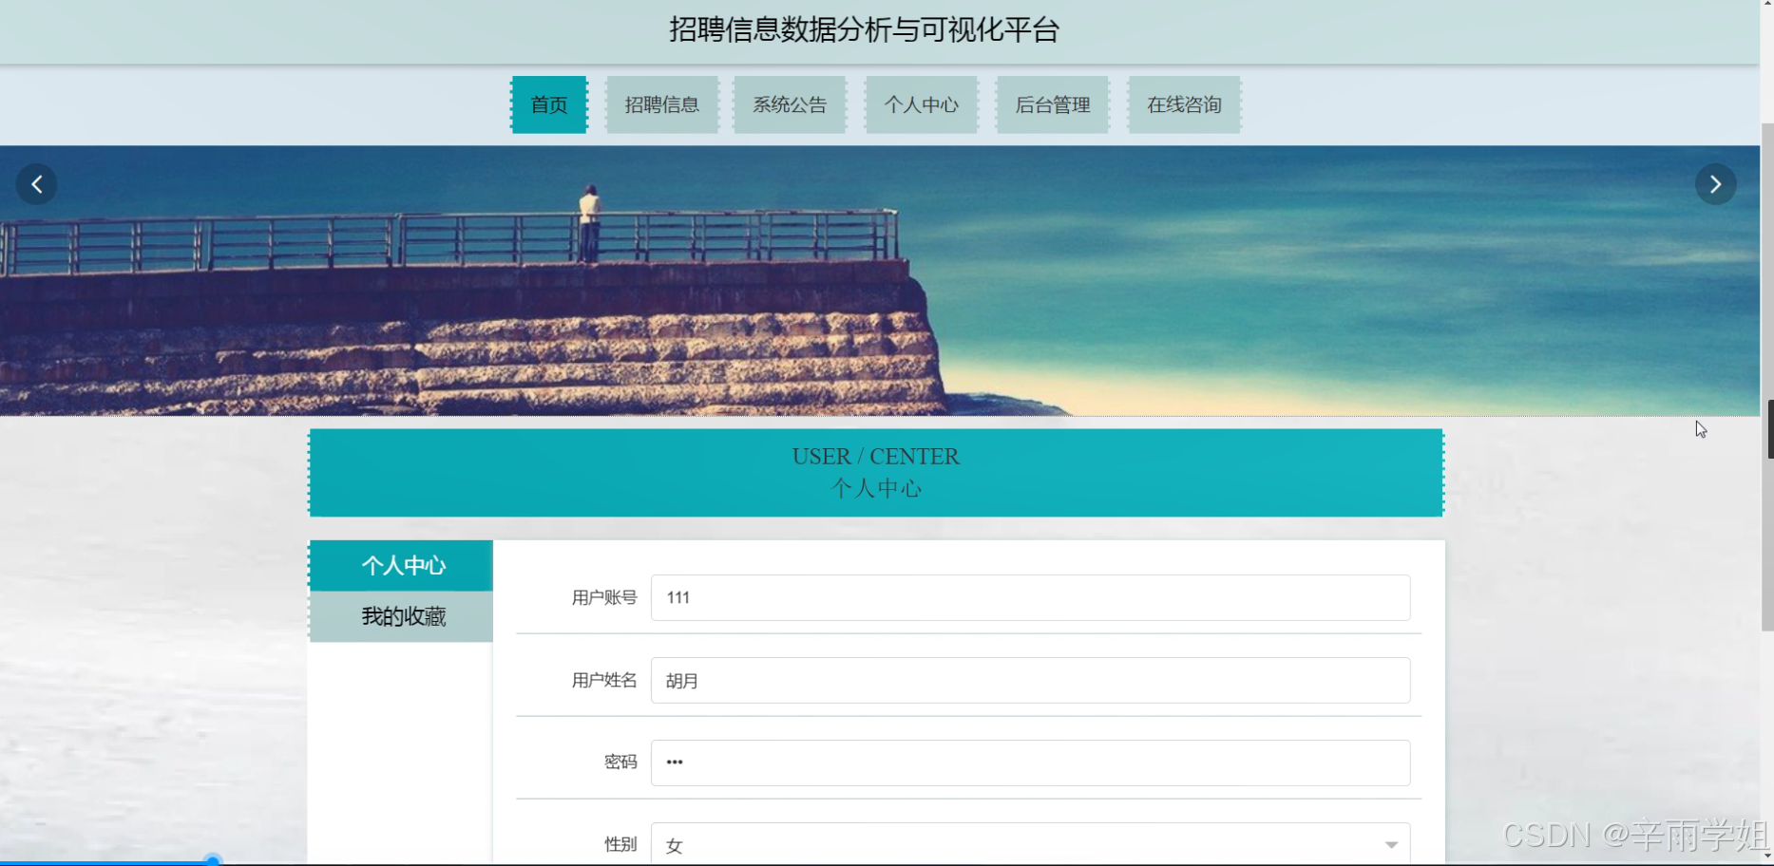The image size is (1774, 866).
Task: Click the USER / CENTER banner
Action: tap(875, 472)
